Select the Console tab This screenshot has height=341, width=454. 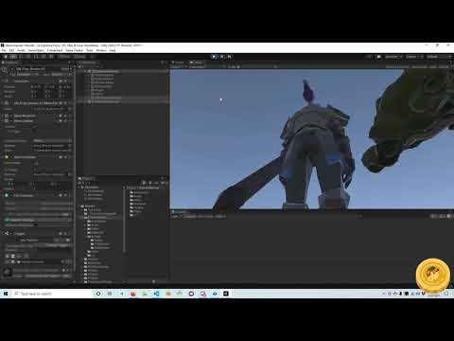(180, 212)
